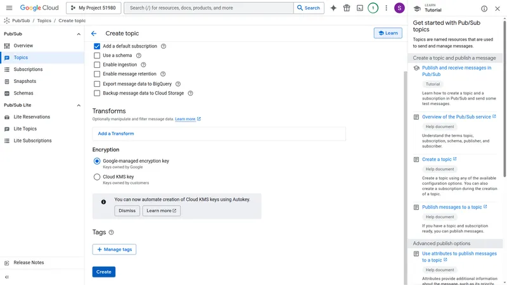
Task: Check the Use a schema box
Action: [97, 56]
